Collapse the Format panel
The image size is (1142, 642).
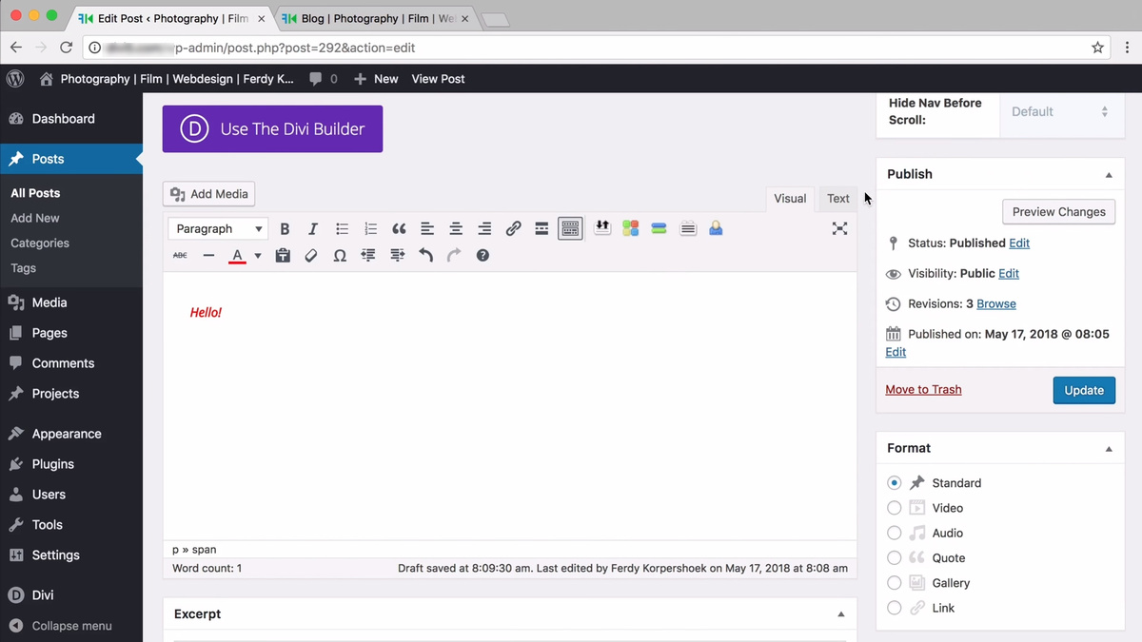pos(1109,449)
